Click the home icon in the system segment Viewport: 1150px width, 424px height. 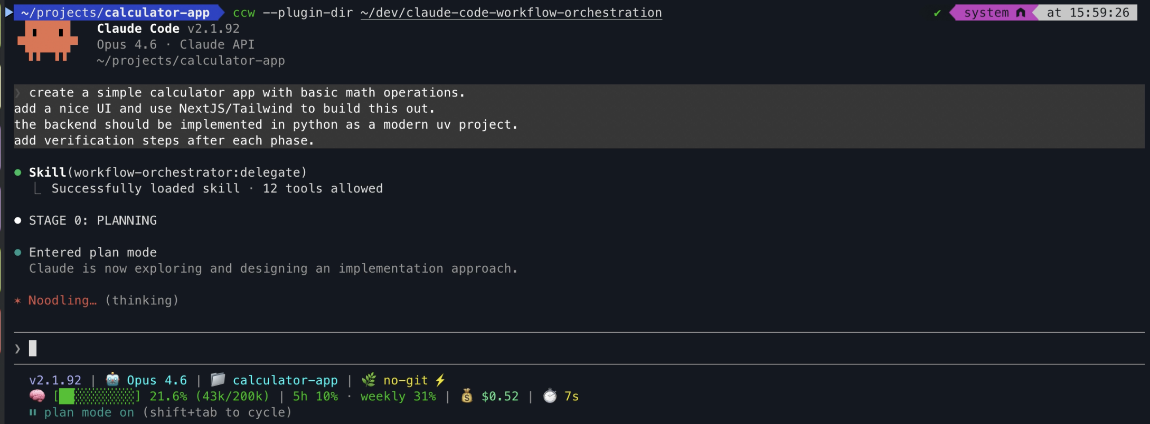1021,13
